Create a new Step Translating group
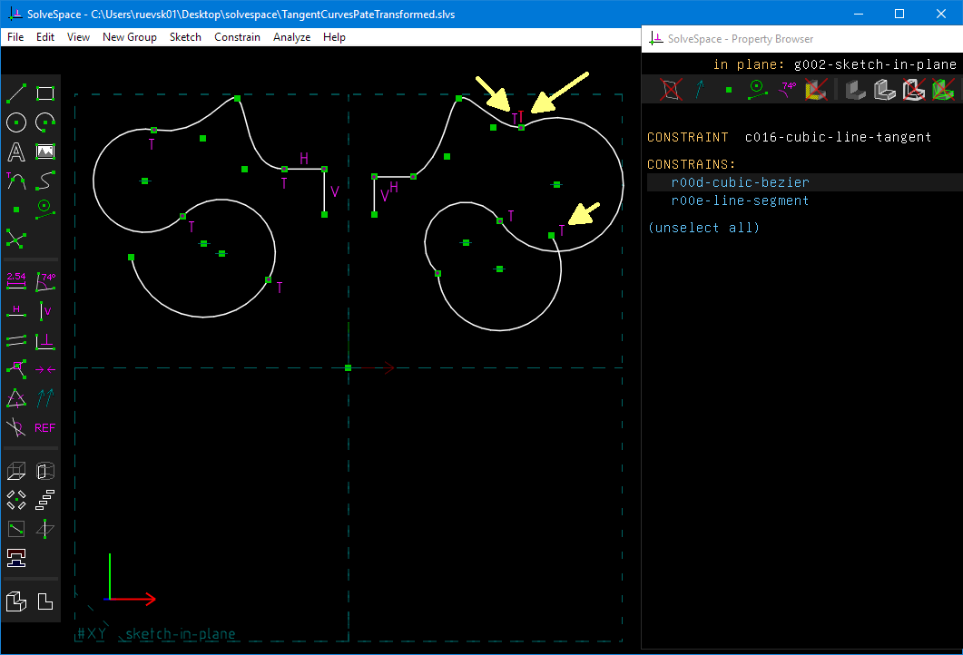The width and height of the screenshot is (963, 655). point(45,500)
